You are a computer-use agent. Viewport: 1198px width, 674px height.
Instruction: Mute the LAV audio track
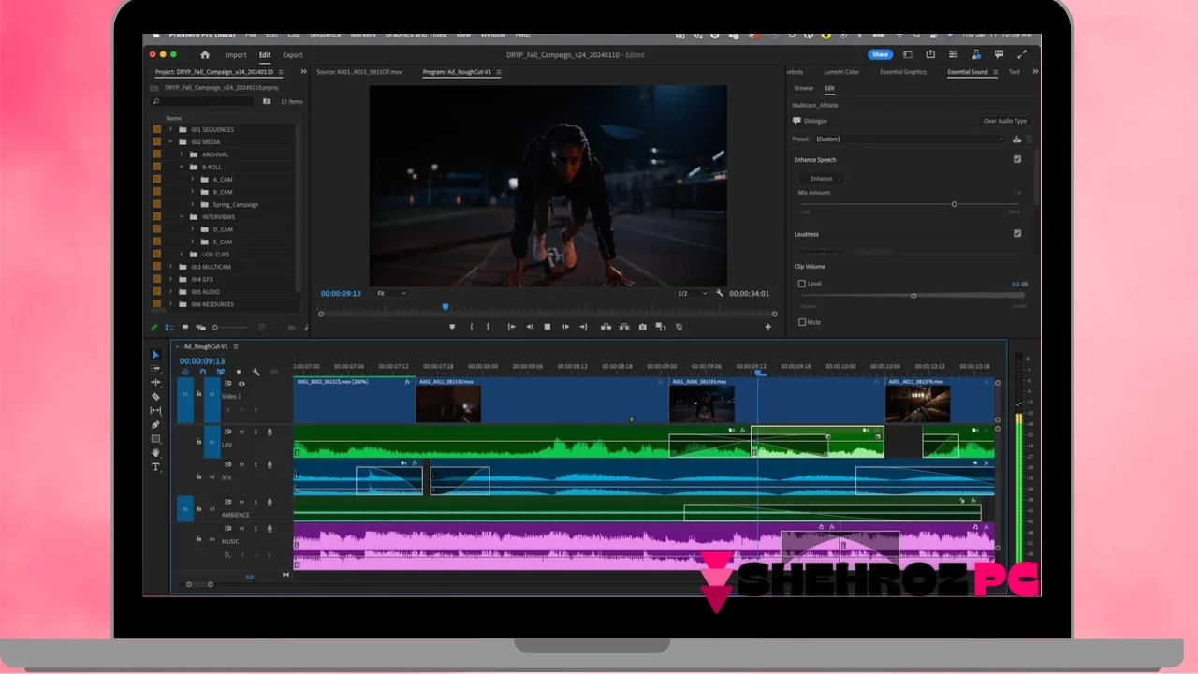pos(241,432)
